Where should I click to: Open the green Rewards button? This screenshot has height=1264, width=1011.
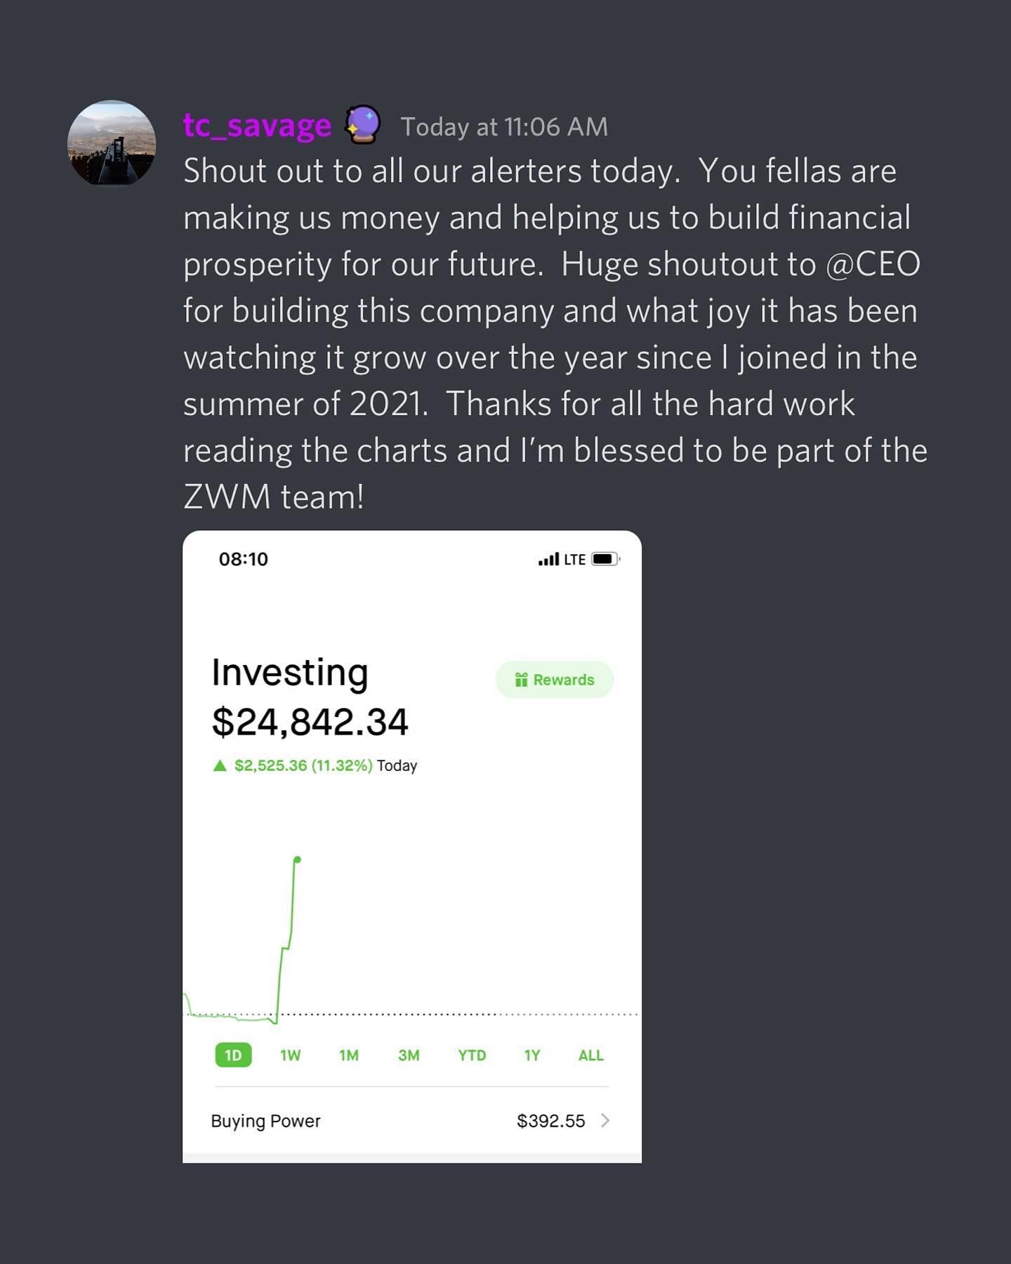point(555,680)
